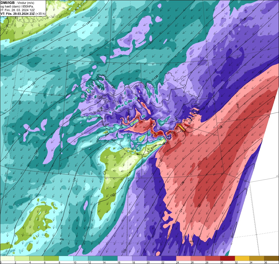
Task: Click the legend tick label '36'
Action: 265,262
